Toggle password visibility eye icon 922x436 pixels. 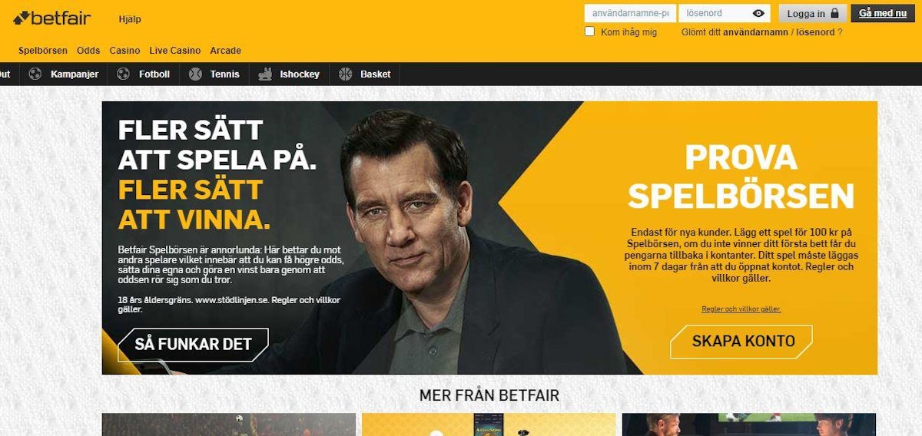click(758, 13)
